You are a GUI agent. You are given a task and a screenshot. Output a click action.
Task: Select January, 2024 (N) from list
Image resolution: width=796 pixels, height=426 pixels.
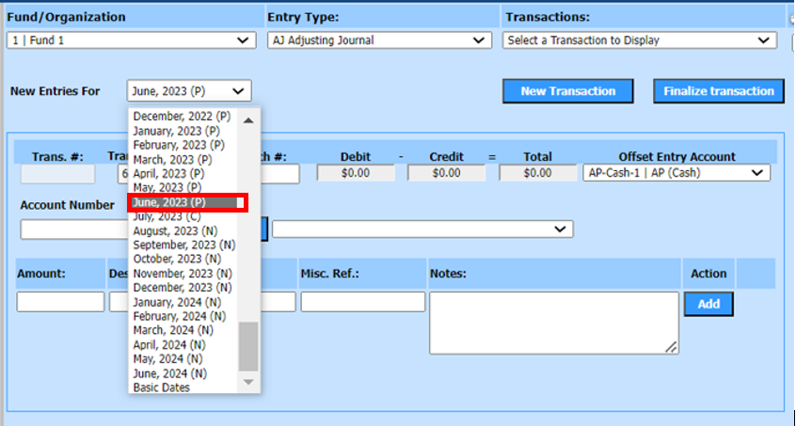[x=177, y=302]
